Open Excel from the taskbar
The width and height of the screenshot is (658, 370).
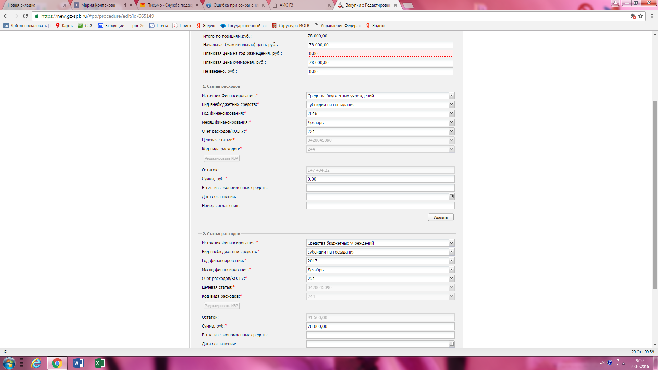[99, 363]
